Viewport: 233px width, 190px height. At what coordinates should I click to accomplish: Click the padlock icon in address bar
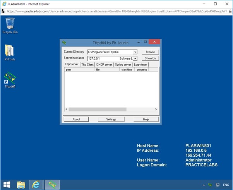pos(230,11)
